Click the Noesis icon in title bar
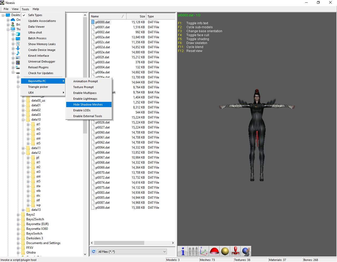The height and width of the screenshot is (262, 337). coord(2,3)
